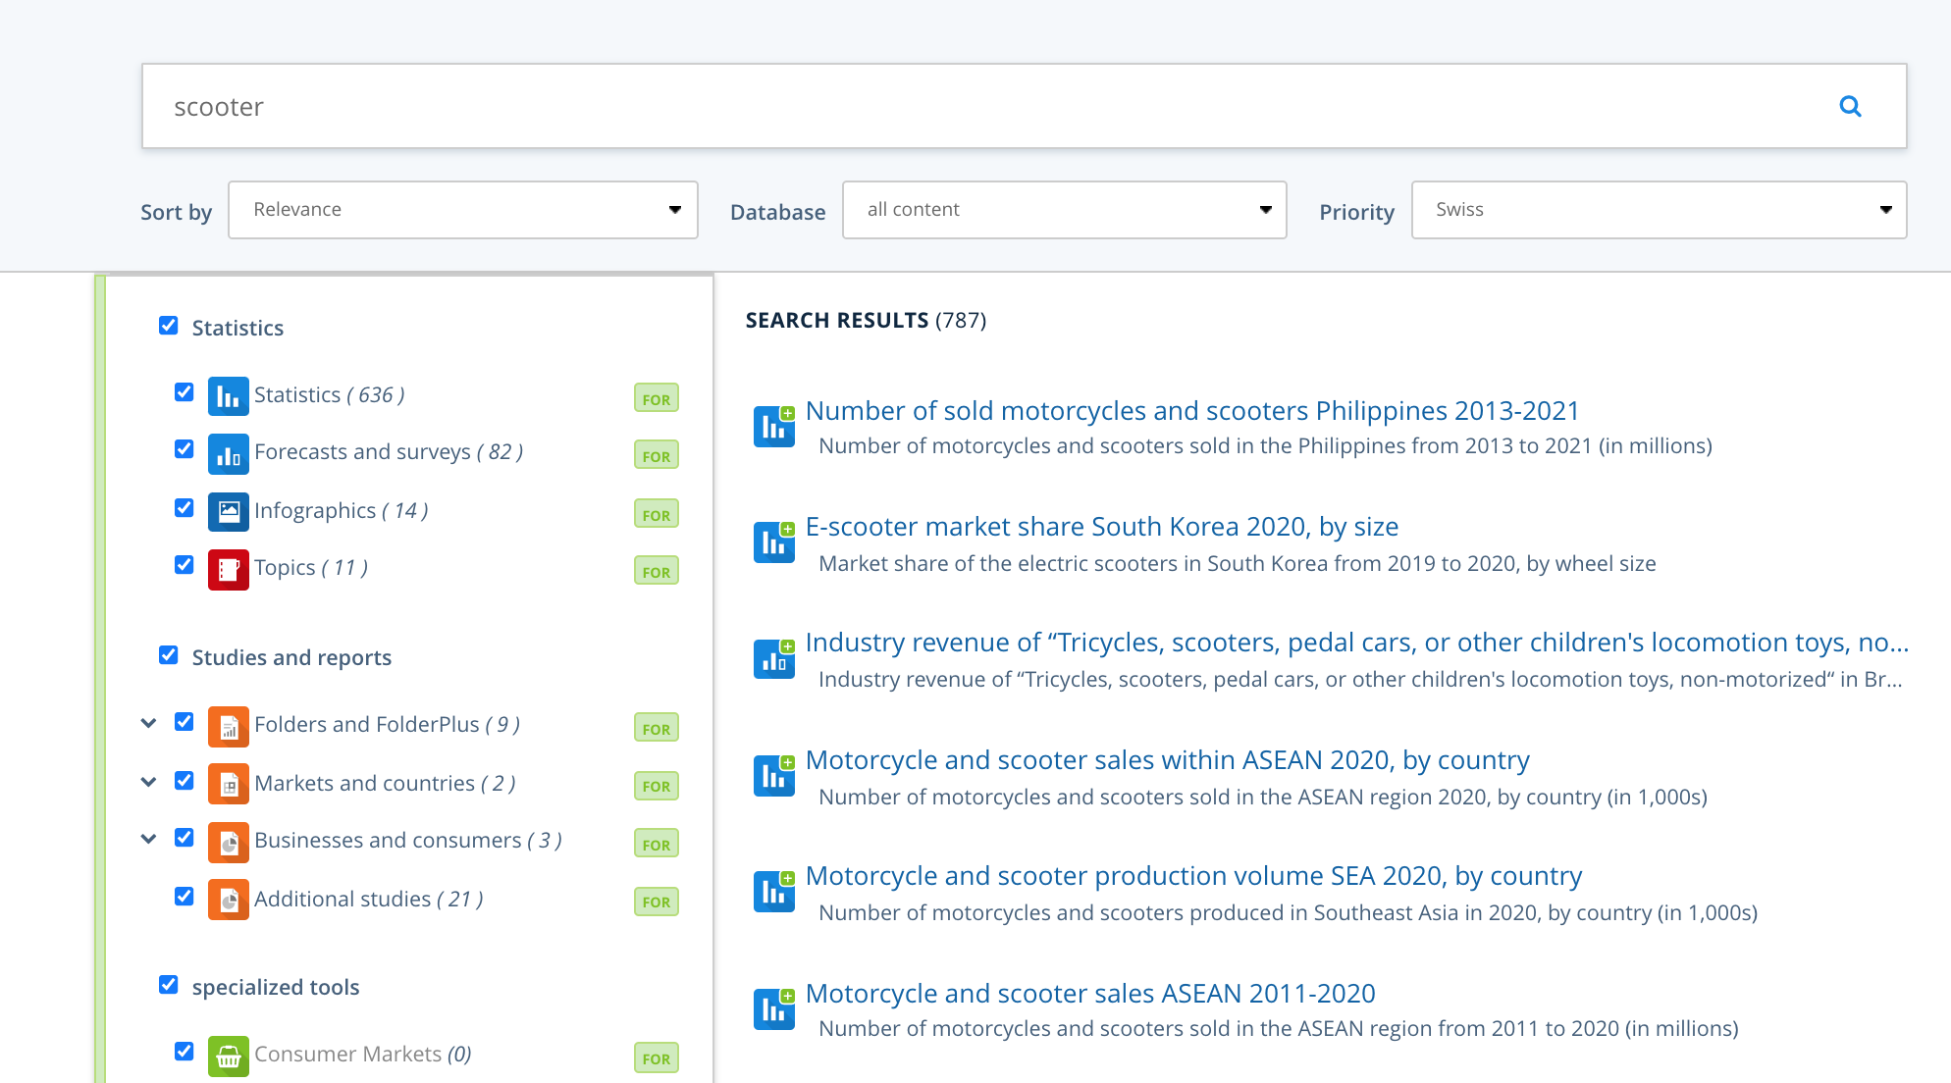Click the Forecasts and surveys icon
Viewport: 1951px width, 1083px height.
click(228, 453)
